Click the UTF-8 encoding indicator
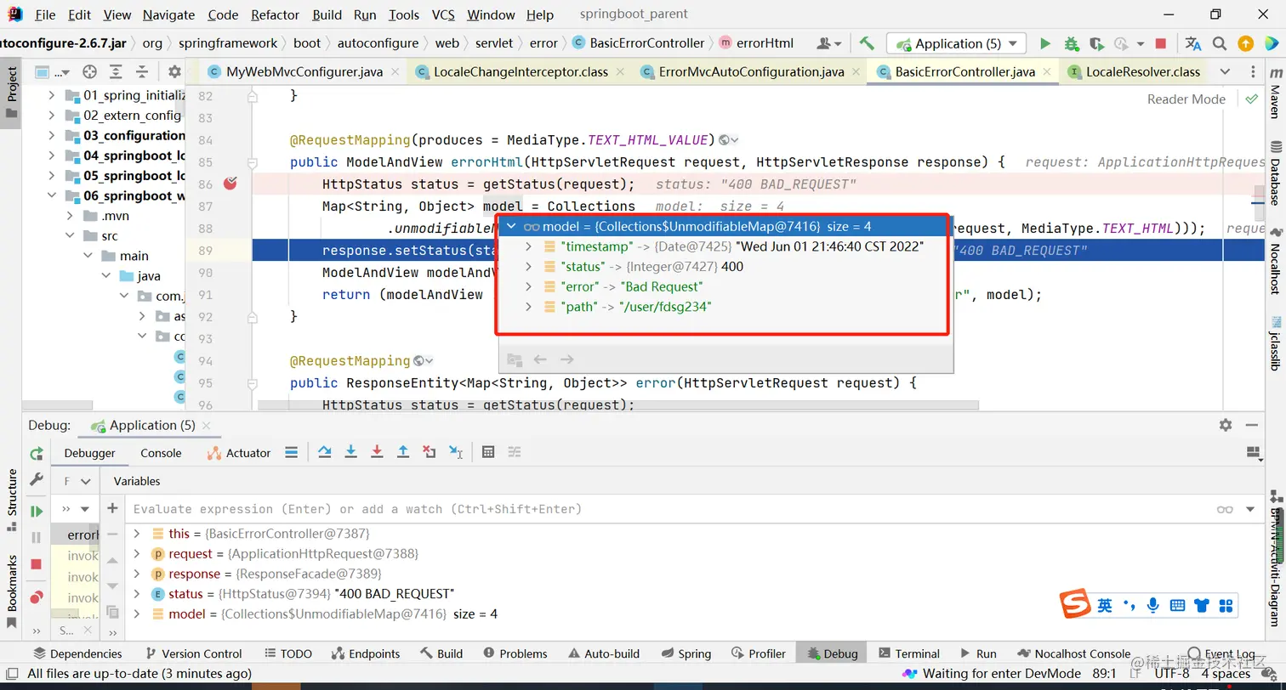This screenshot has width=1286, height=690. tap(1172, 674)
